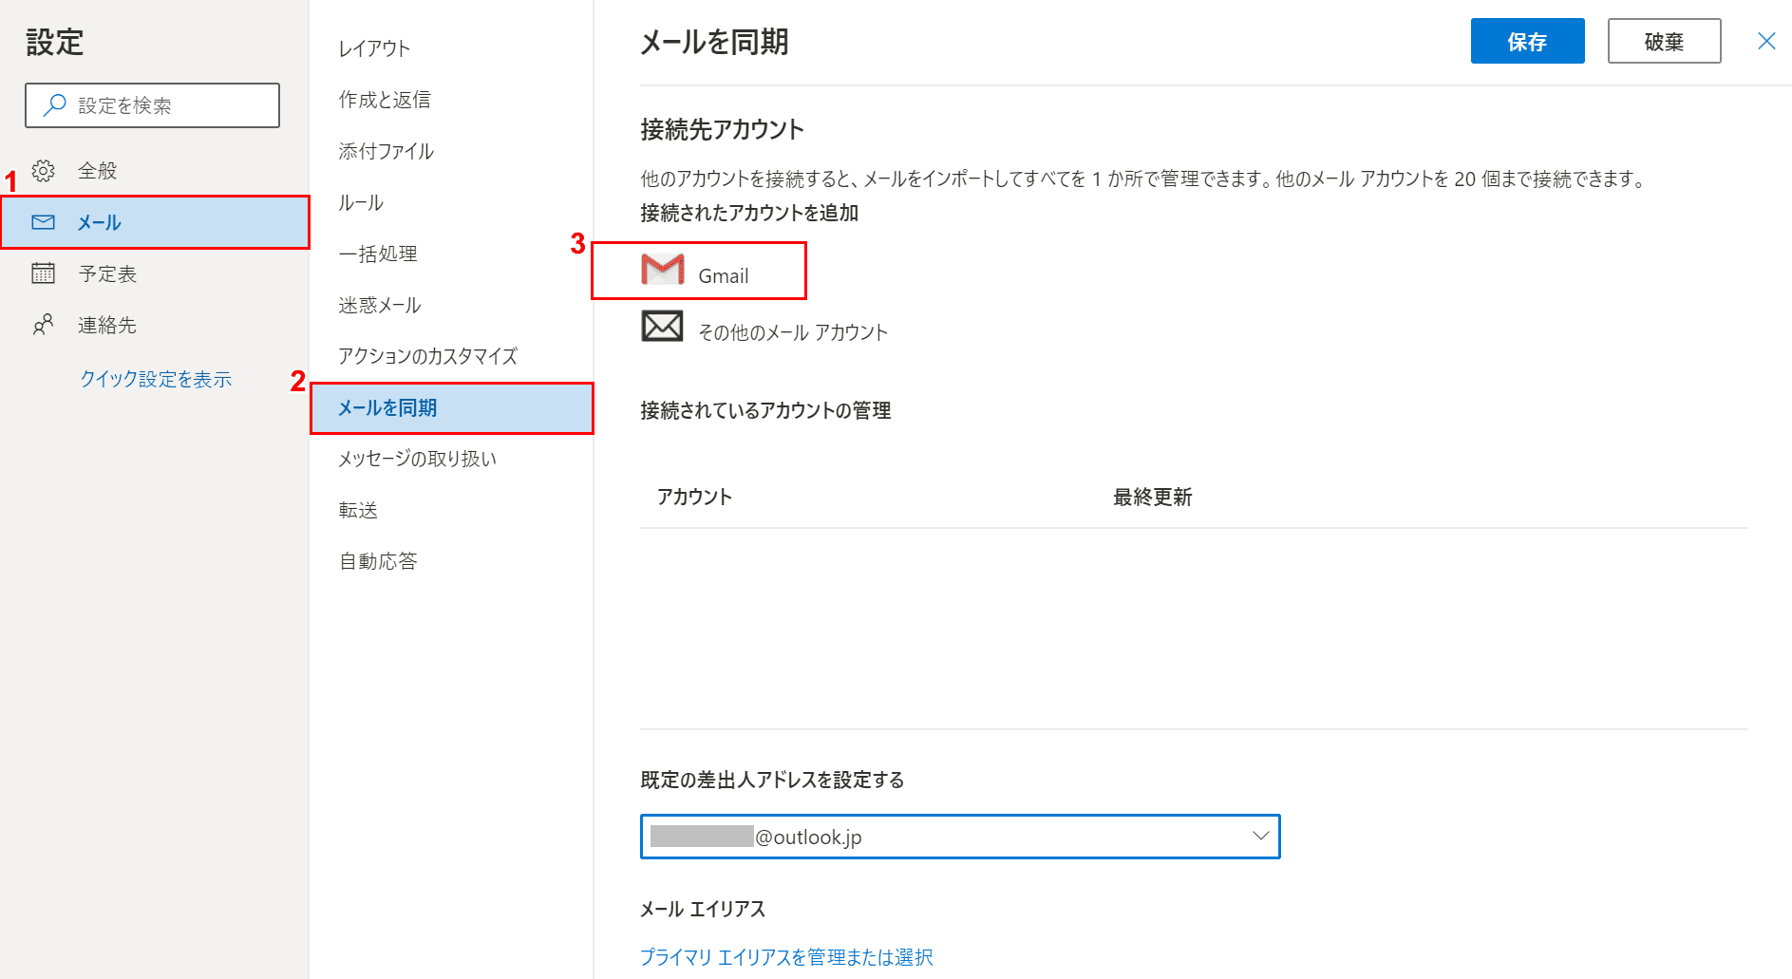Open the 予定表 settings category
1792x979 pixels.
155,273
